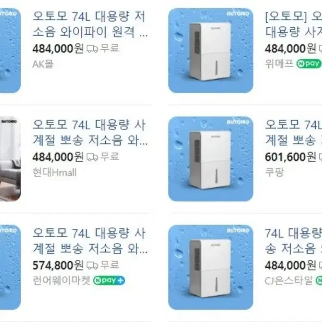Select the 쿠팡 dehumidifier product thumbnail
This screenshot has height=322, width=322.
click(x=211, y=159)
